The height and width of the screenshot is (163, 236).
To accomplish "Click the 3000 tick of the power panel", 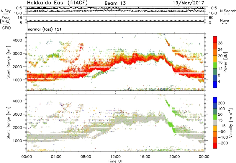I will [x=17, y=54].
